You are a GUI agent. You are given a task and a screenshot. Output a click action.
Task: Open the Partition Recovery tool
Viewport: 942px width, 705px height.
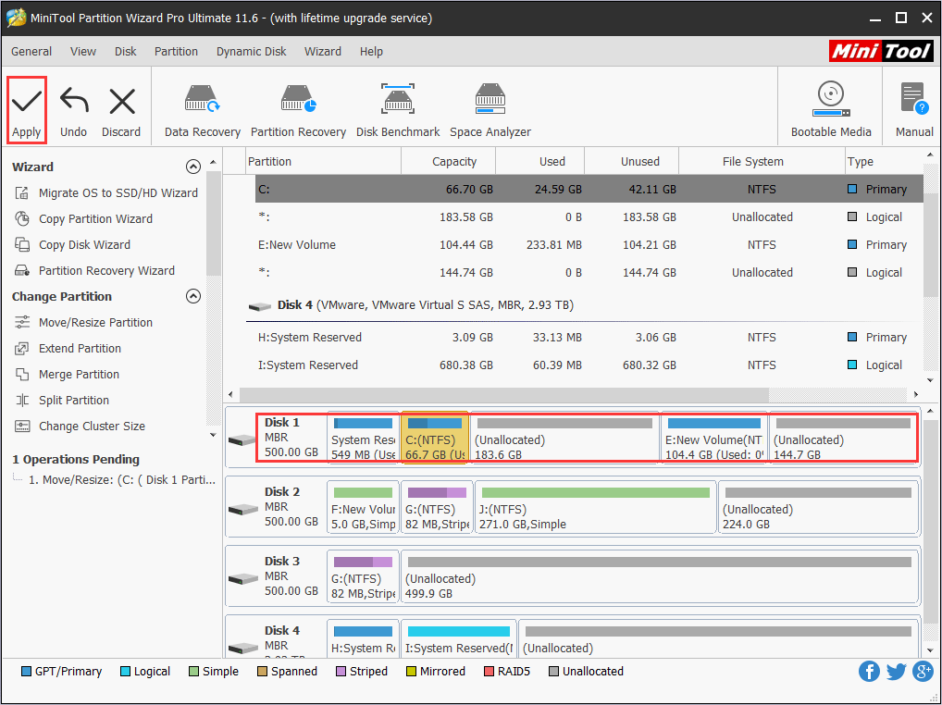(298, 110)
